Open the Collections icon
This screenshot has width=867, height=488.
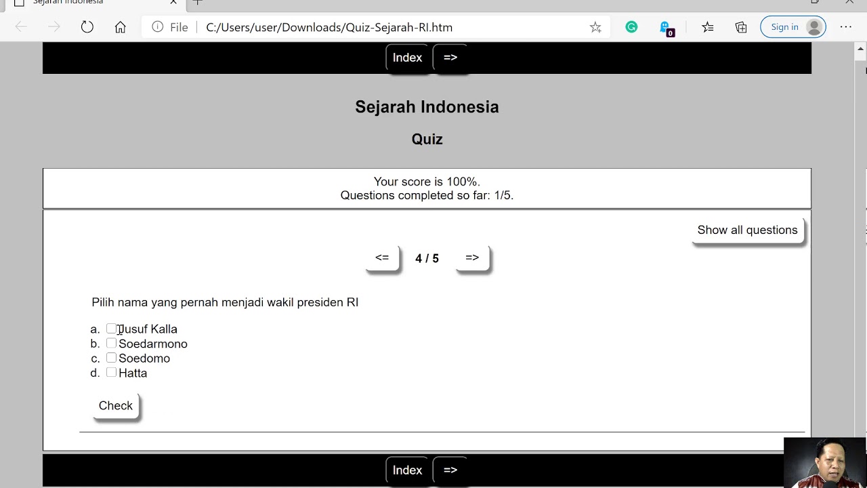[x=741, y=27]
